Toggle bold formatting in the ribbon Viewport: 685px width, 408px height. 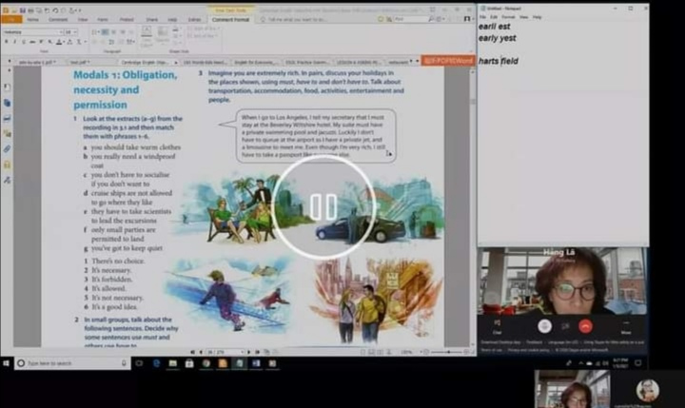pyautogui.click(x=8, y=42)
